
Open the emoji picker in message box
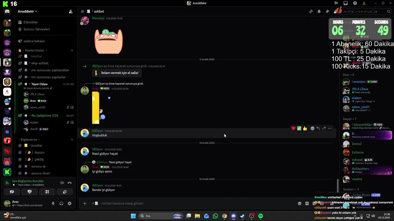pos(300,203)
